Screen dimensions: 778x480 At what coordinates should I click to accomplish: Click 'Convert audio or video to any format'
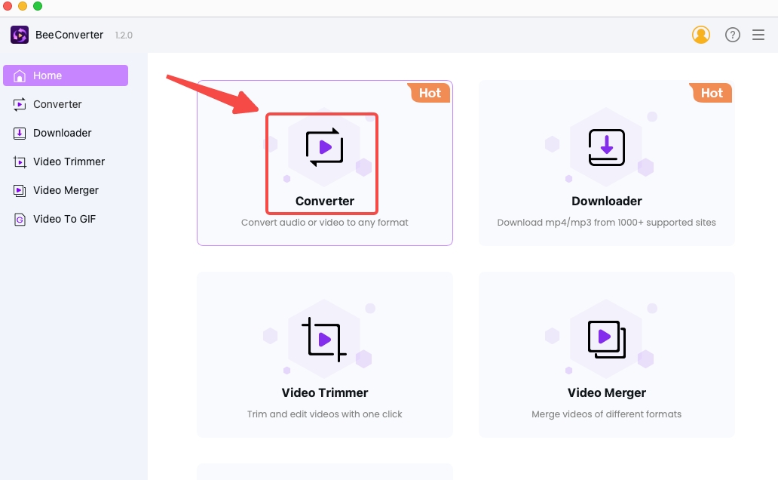324,223
